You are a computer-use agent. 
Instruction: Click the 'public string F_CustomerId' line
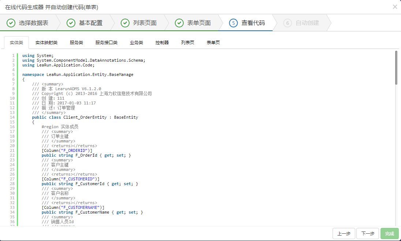pos(90,184)
